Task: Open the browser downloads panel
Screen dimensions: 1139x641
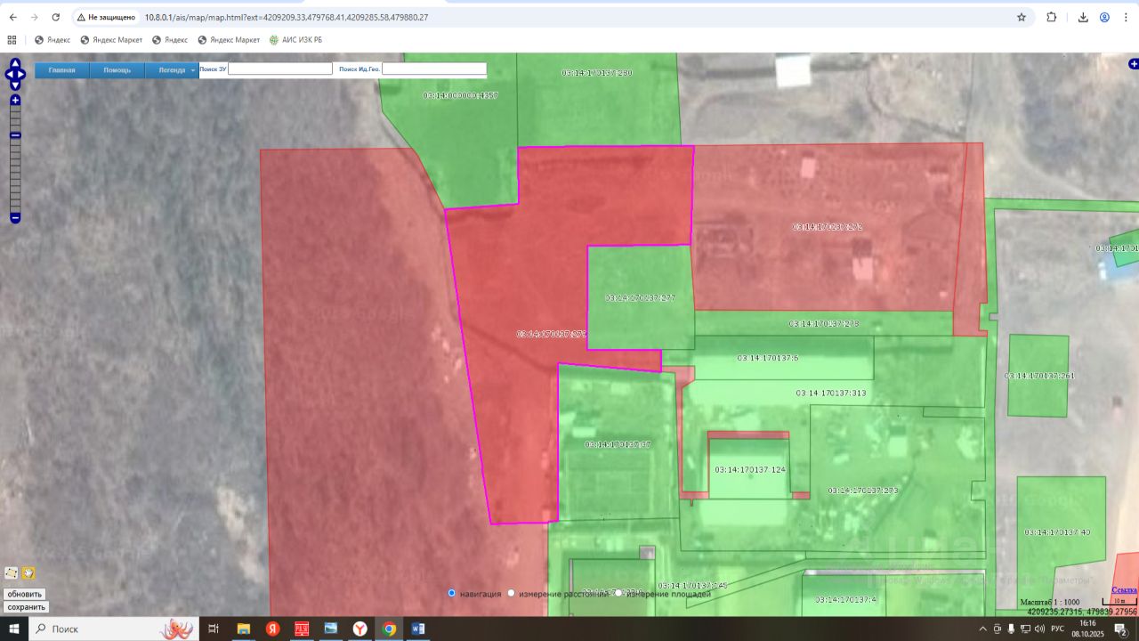Action: 1083,17
